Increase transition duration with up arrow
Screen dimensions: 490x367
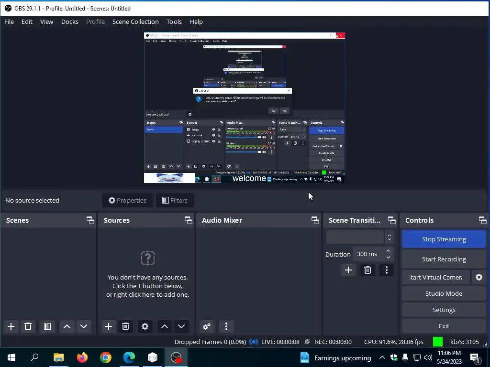pos(388,251)
